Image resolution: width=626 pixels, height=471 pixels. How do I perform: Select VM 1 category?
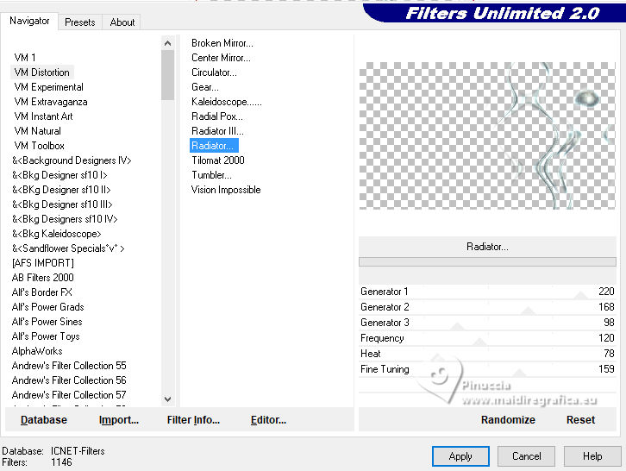tap(25, 58)
